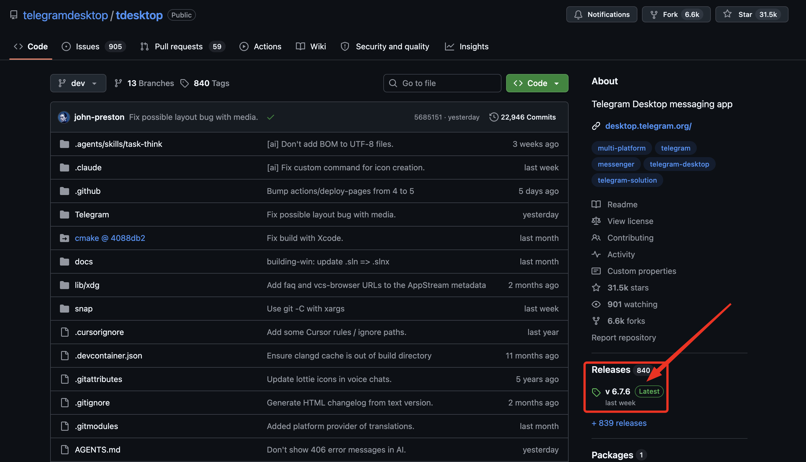Open the Telegram folder

pyautogui.click(x=92, y=215)
